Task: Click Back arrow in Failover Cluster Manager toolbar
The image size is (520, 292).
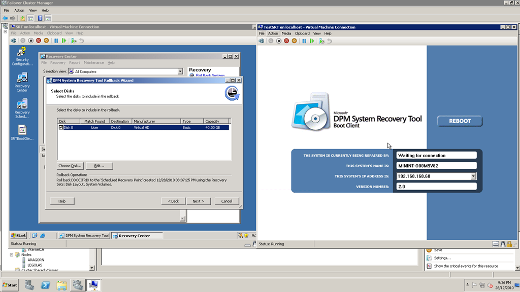Action: tap(5, 18)
